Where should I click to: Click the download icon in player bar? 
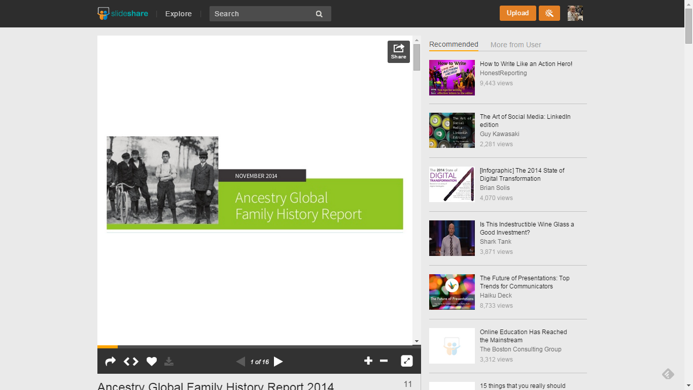pos(169,362)
